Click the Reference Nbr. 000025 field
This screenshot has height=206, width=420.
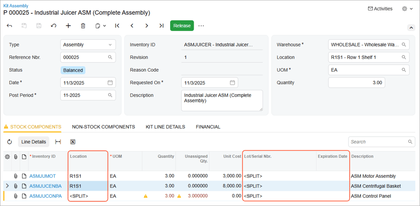pos(88,58)
